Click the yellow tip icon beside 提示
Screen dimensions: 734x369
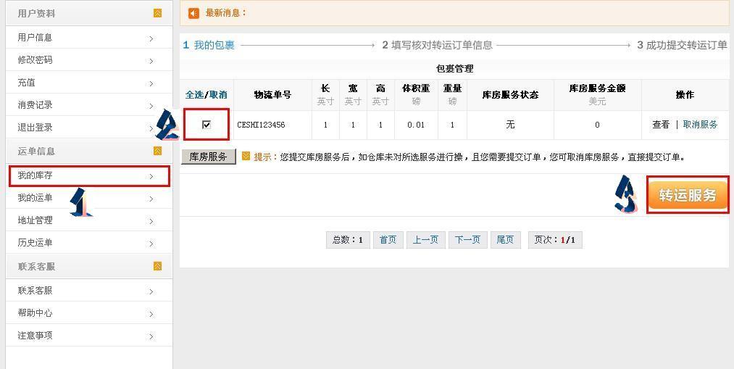pos(246,157)
